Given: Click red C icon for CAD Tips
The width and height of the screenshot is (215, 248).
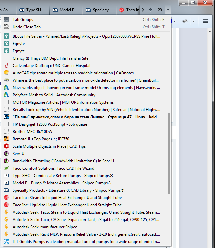Looking at the screenshot, I should point(6,146).
